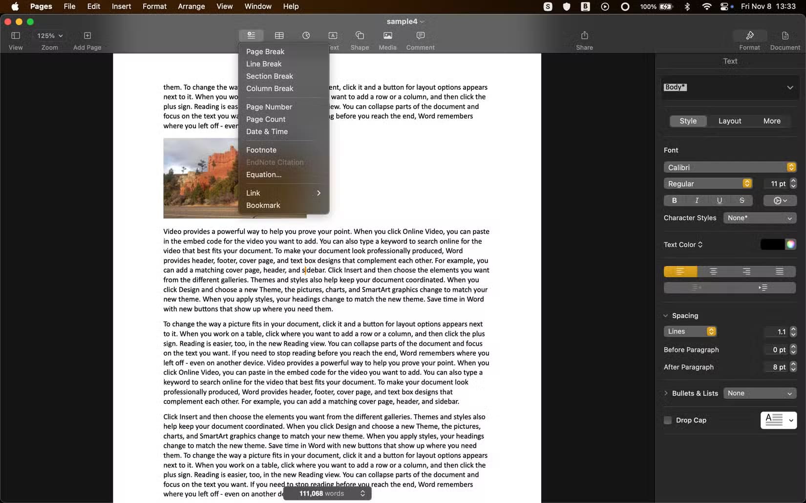Open the Regular typeface dropdown
Image resolution: width=806 pixels, height=503 pixels.
[x=708, y=183]
